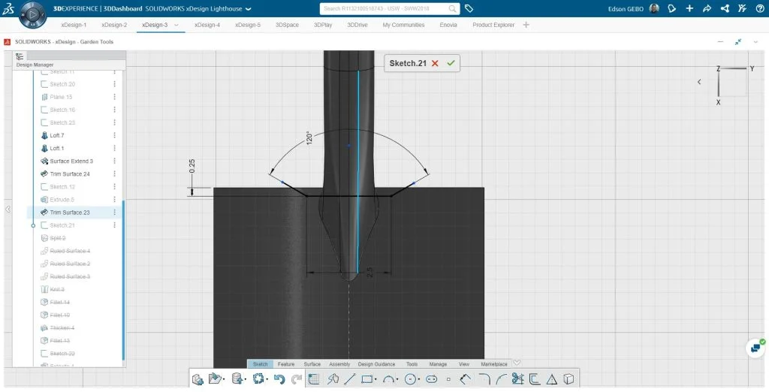Viewport: 769px width, 392px height.
Task: Expand the action bar chevron after Marketplace
Action: (517, 363)
